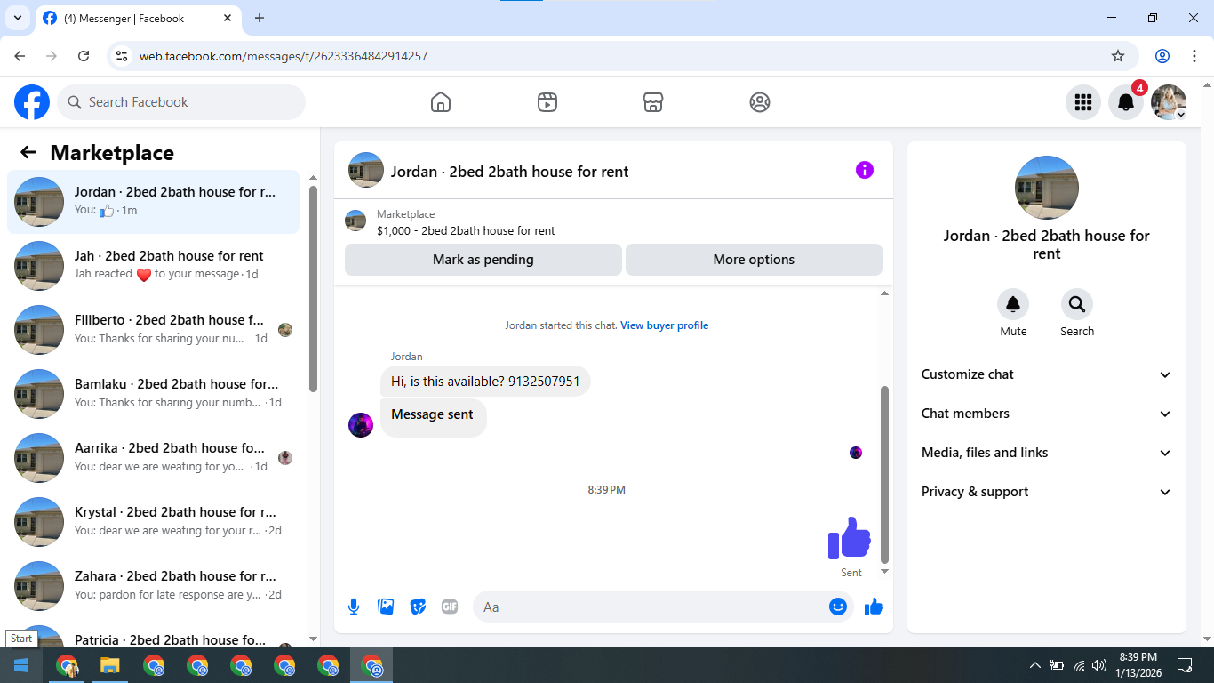
Task: Open the Chrome three-dot menu
Action: pos(1194,56)
